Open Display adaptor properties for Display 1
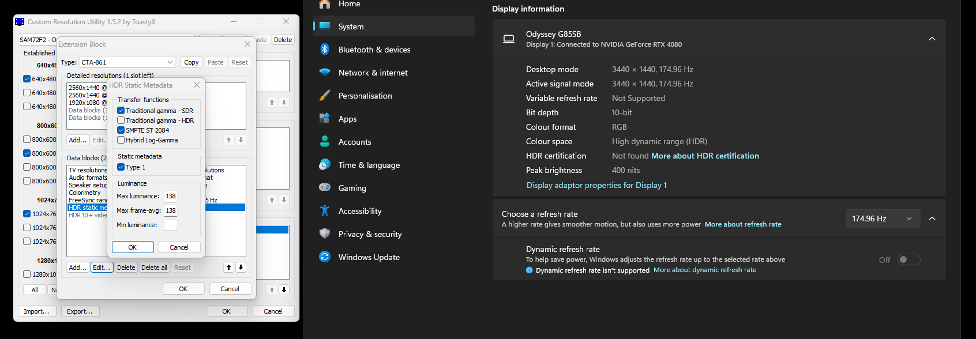The height and width of the screenshot is (339, 976). click(596, 185)
